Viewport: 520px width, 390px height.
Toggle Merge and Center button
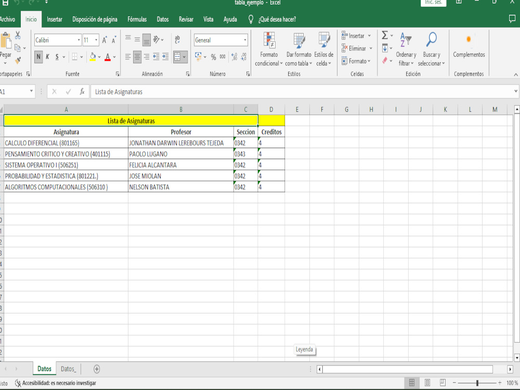click(177, 57)
